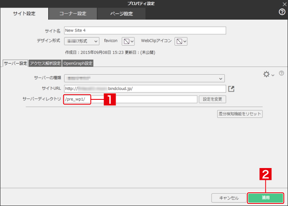
Task: Click the 設定を変更 button
Action: coord(212,99)
